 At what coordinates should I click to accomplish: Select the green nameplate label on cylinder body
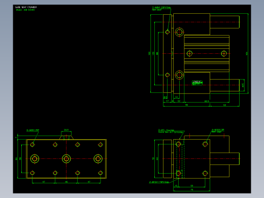(x=197, y=83)
